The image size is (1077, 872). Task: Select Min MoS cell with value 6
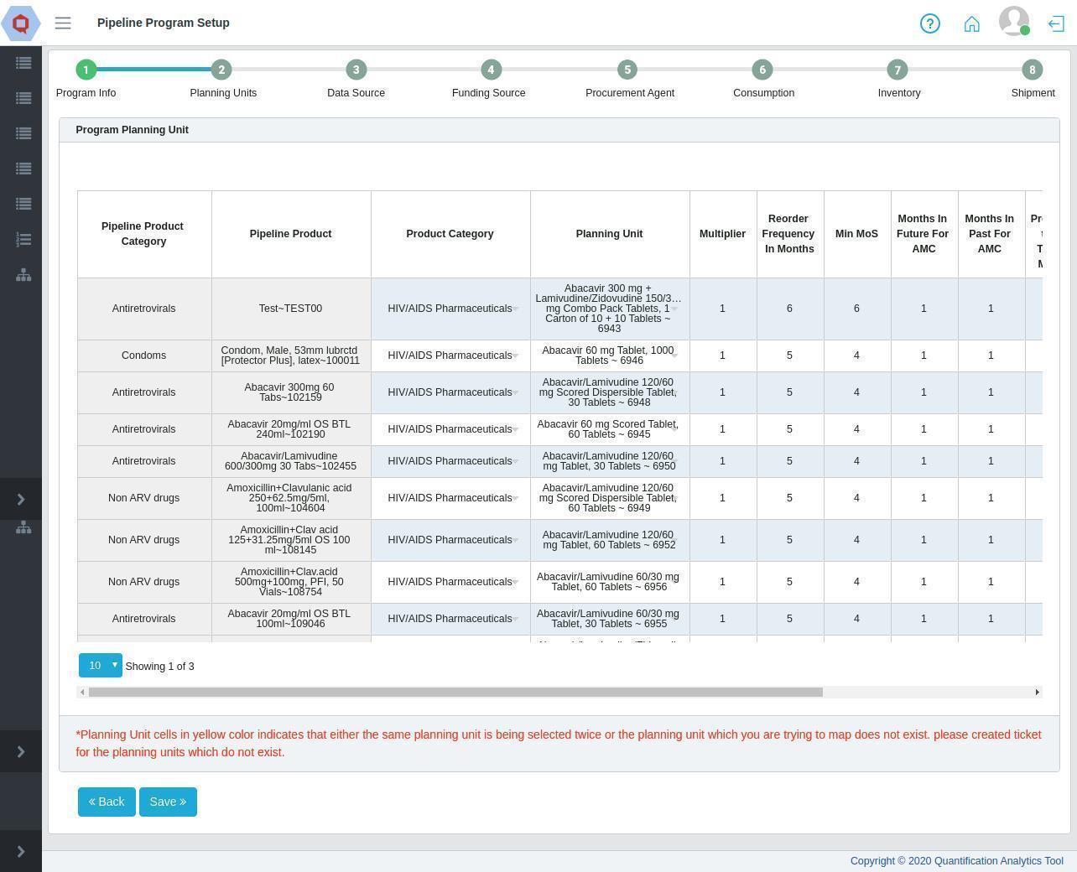857,309
